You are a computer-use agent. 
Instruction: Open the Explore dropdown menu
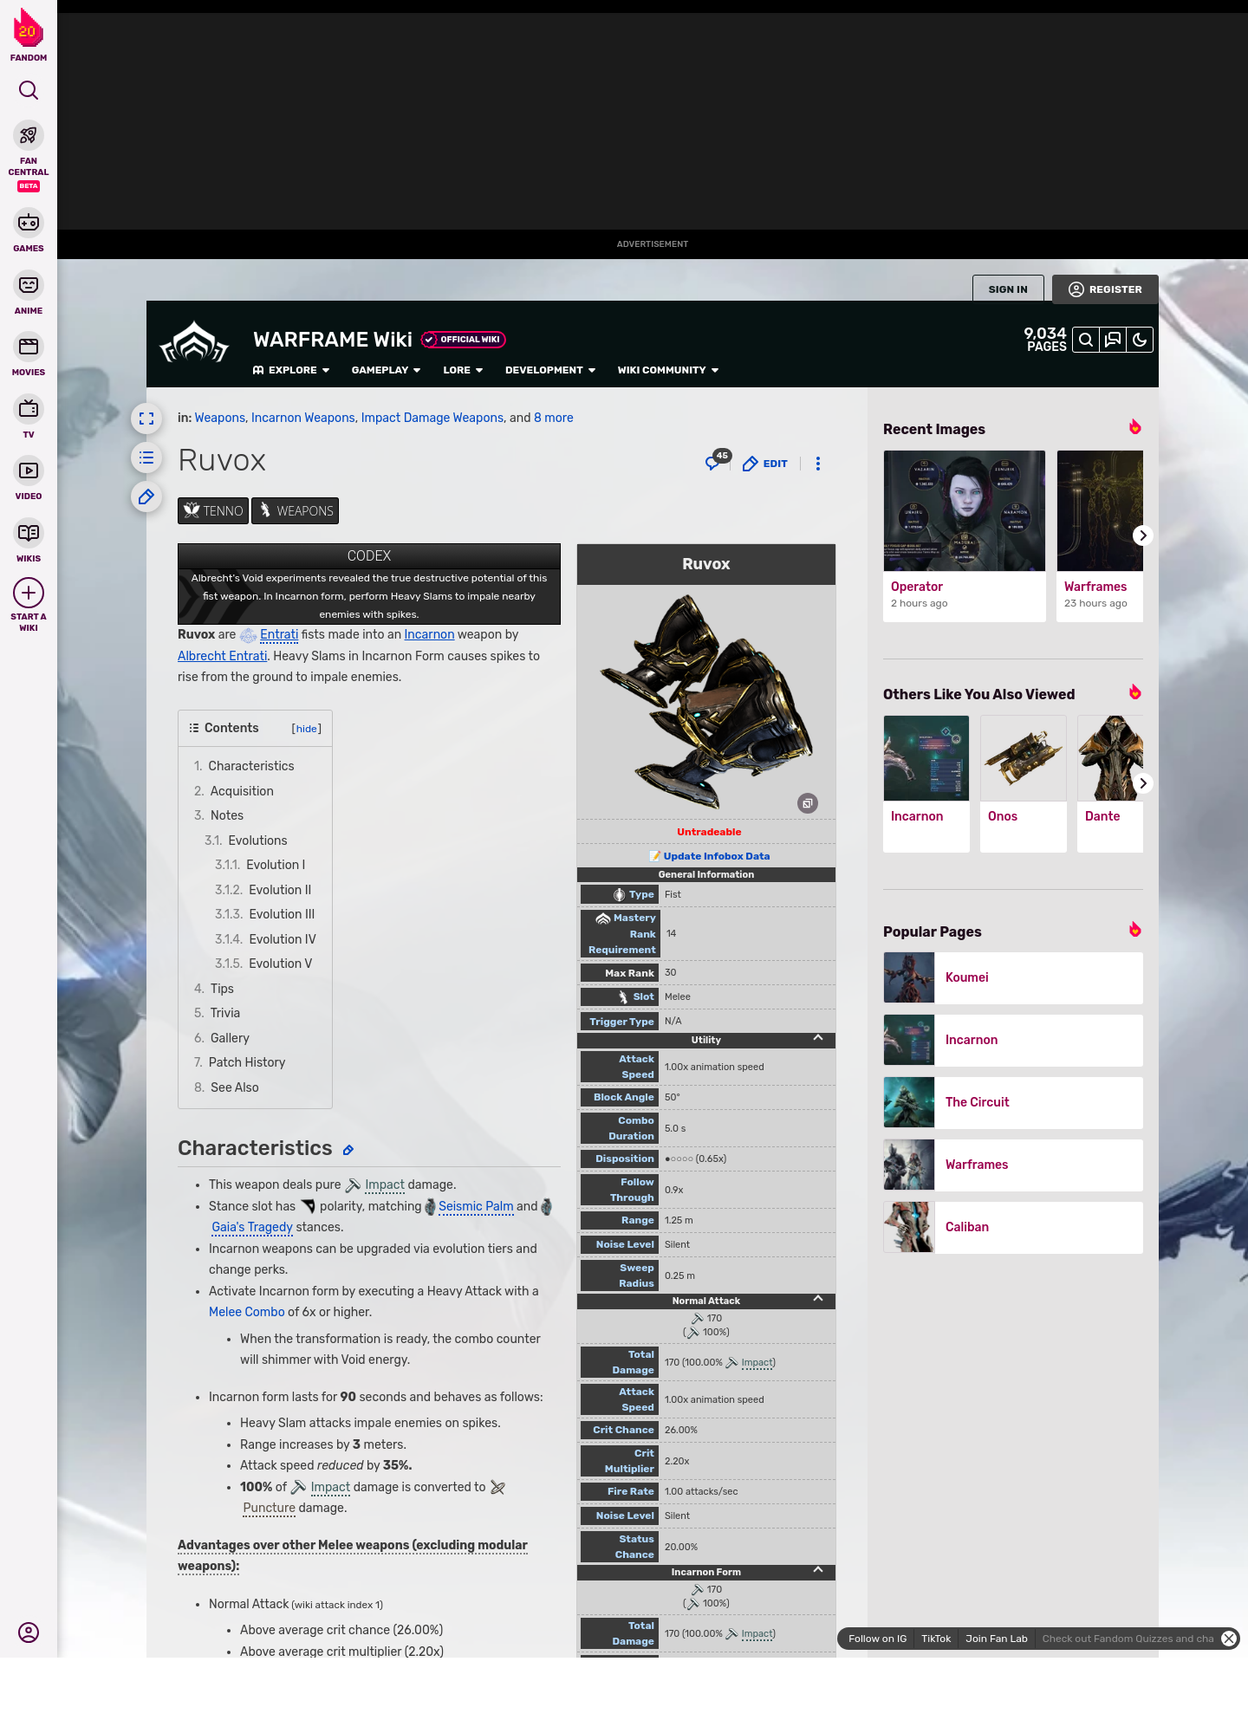coord(291,370)
